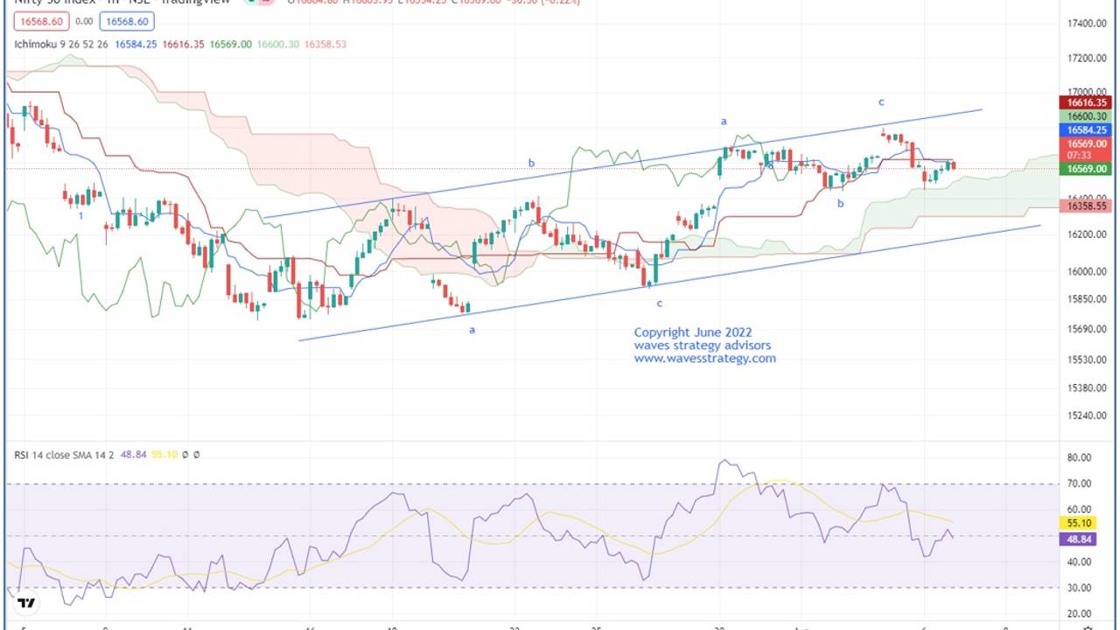Click the green circle icon beside the chart title
This screenshot has width=1120, height=630.
252,3
